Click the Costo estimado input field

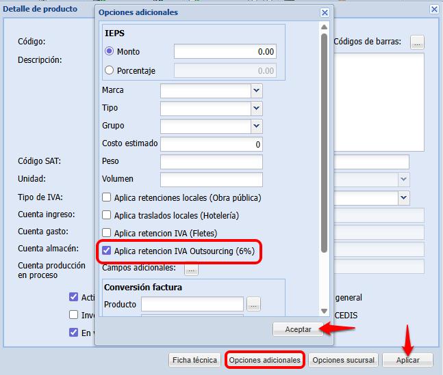(x=211, y=144)
